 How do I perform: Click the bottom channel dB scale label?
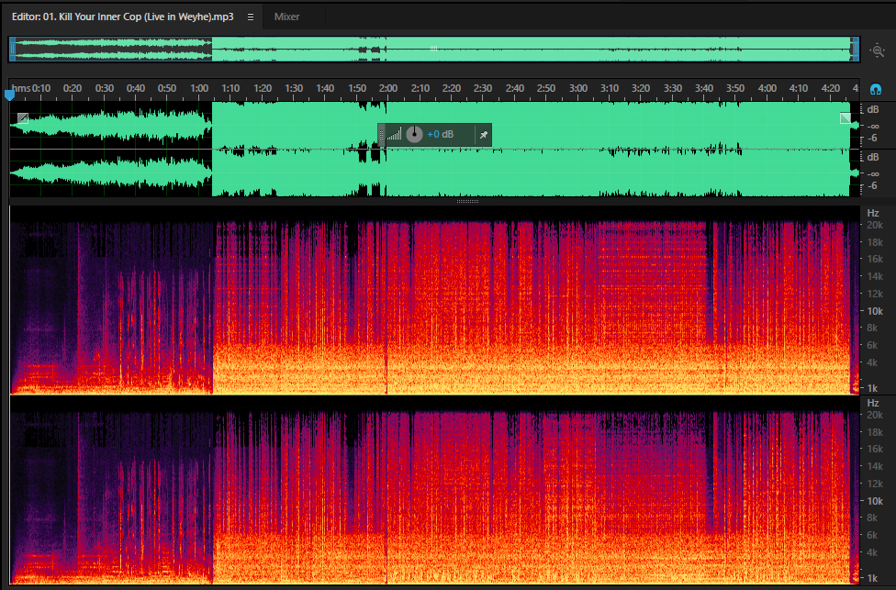872,157
